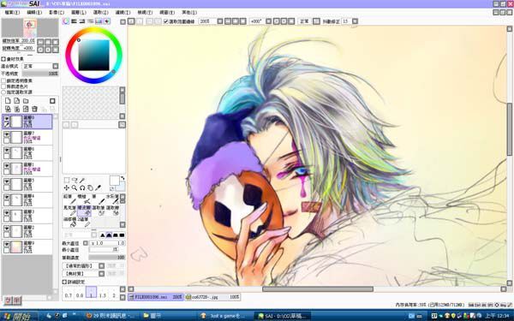
Task: Click the canvas horizontal scrollbar
Action: [317, 289]
